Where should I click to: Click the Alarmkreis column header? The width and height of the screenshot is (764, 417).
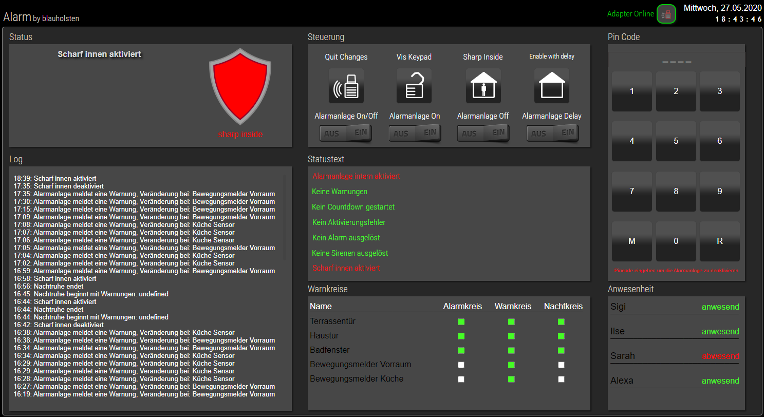[462, 307]
